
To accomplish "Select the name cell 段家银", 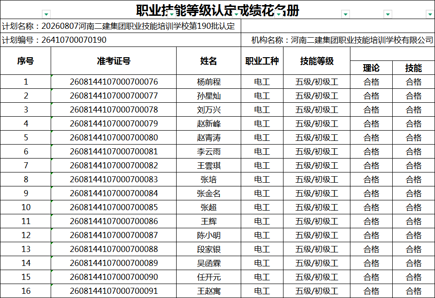I will coord(209,249).
